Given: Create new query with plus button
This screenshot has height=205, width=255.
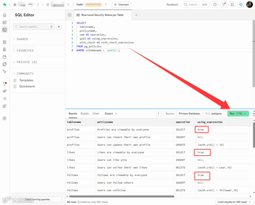Looking at the screenshot, I should coord(59,27).
